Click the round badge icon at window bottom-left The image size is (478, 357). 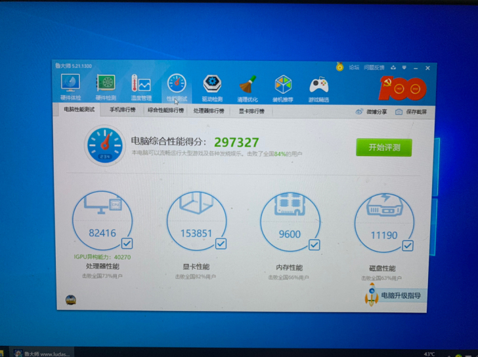point(71,300)
